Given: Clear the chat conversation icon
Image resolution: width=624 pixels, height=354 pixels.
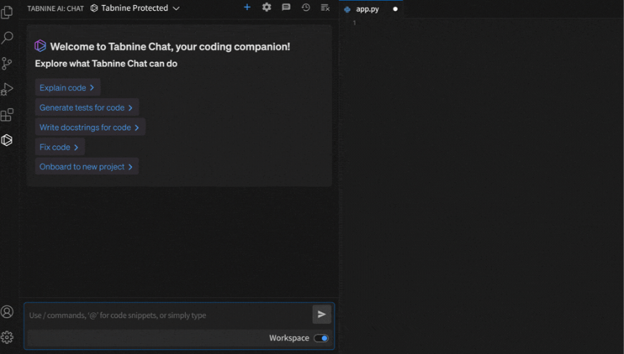Looking at the screenshot, I should pyautogui.click(x=325, y=7).
